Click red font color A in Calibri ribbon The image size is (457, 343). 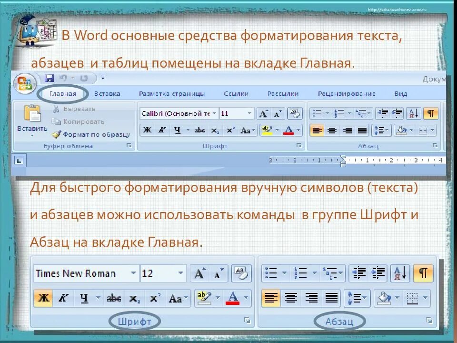[x=288, y=130]
